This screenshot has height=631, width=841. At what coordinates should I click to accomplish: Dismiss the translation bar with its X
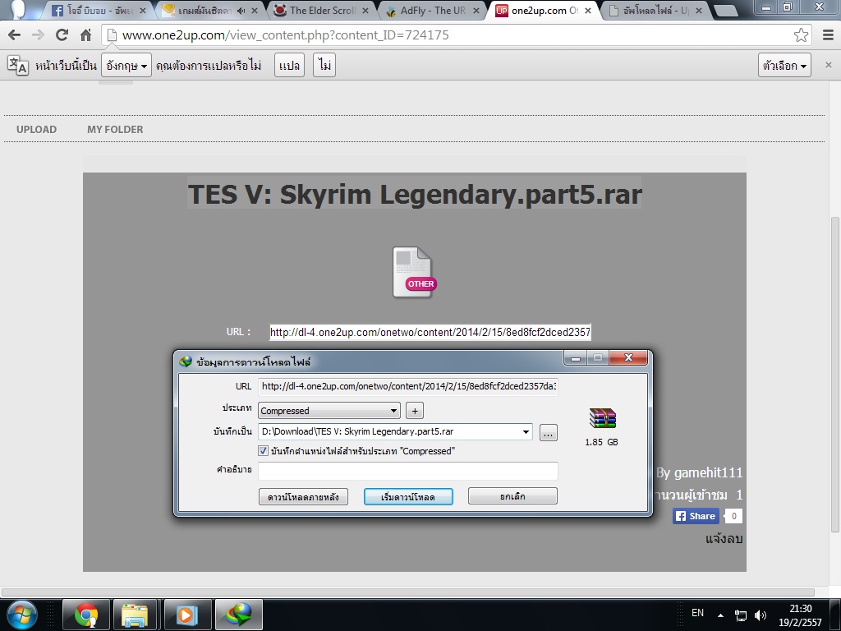(828, 65)
